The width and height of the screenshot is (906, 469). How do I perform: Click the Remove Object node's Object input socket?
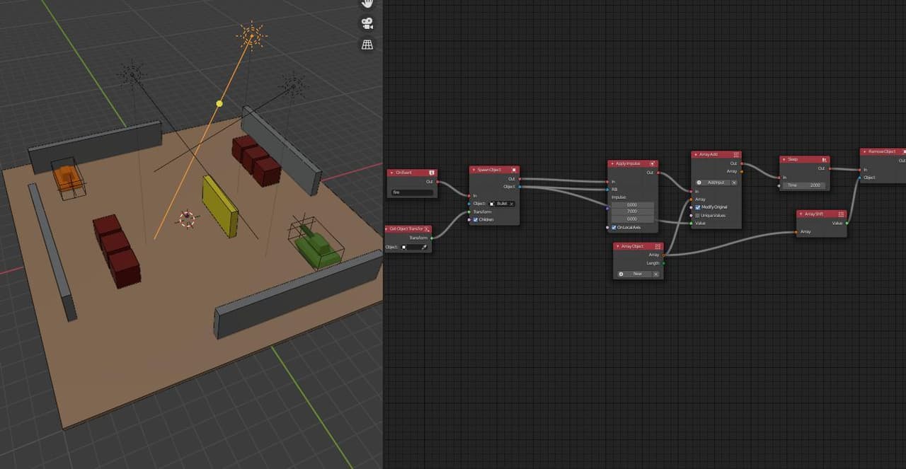point(861,178)
